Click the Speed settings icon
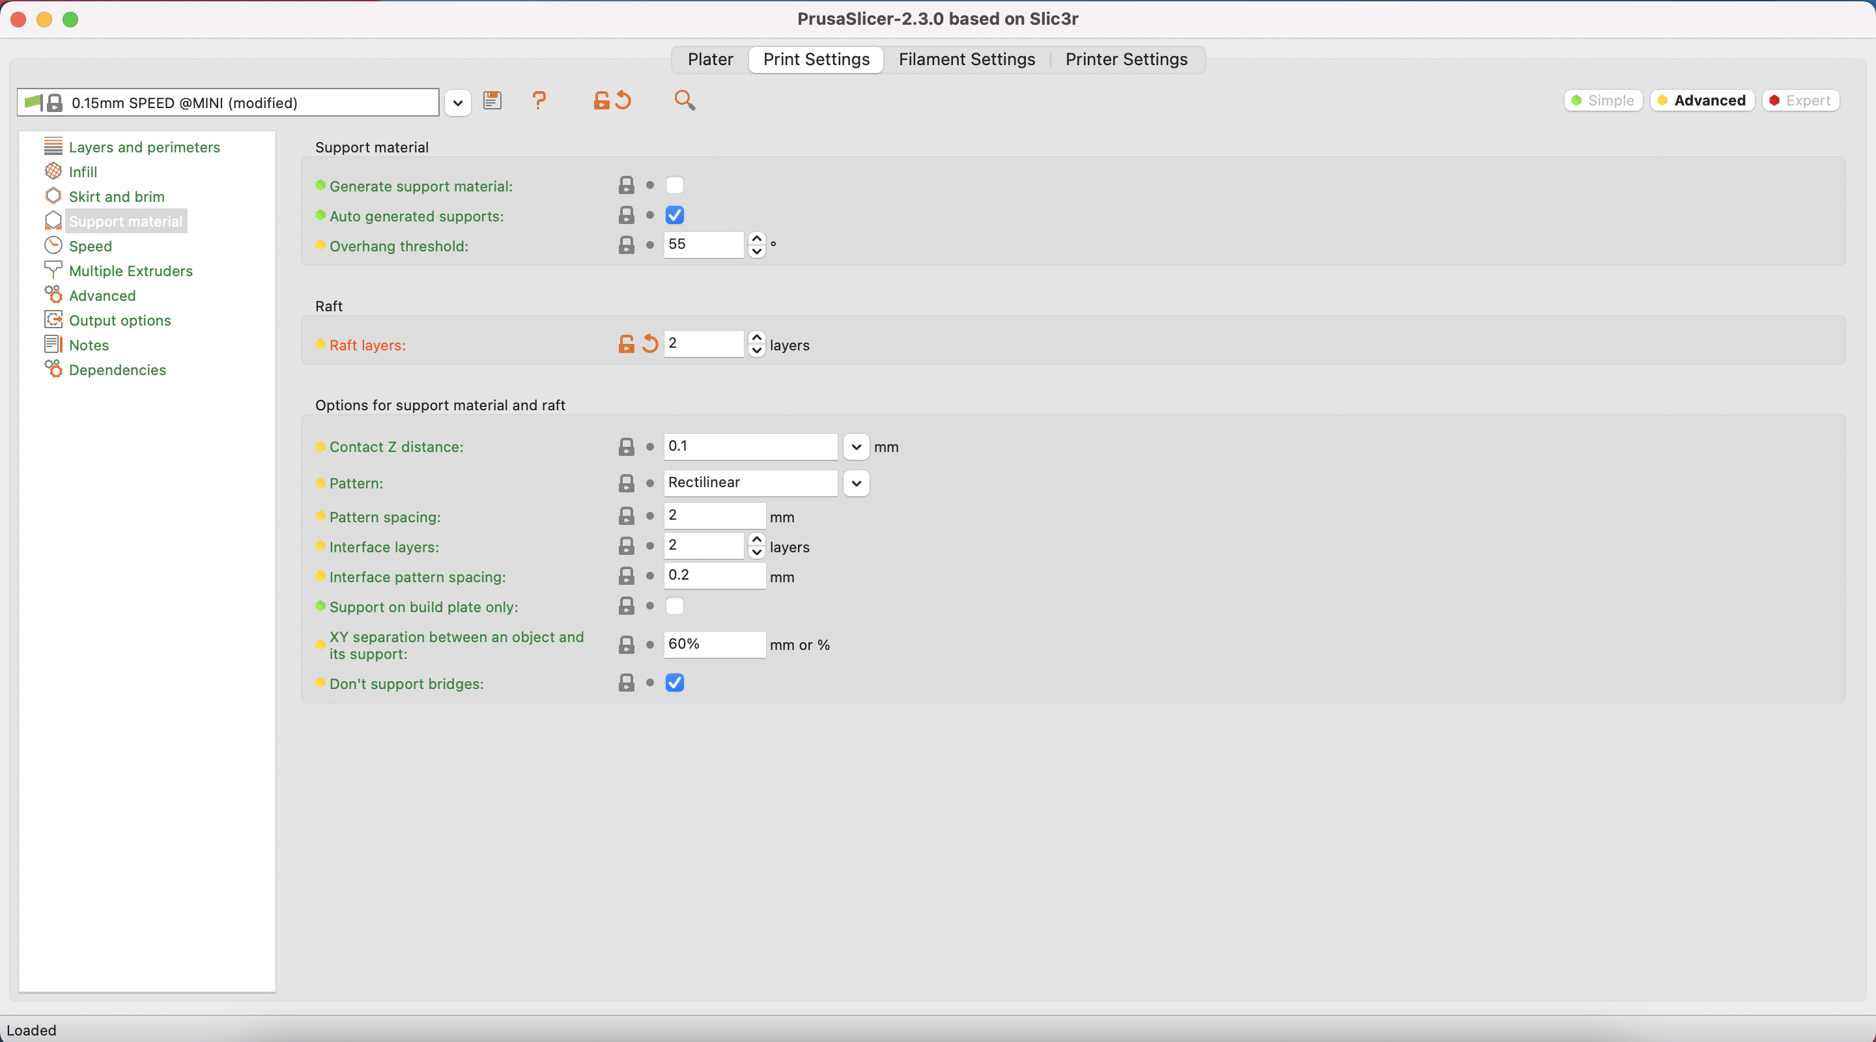1876x1042 pixels. tap(54, 245)
